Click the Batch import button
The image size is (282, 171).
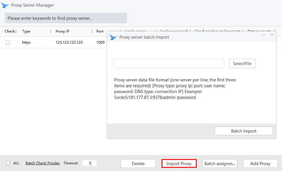[x=244, y=131]
